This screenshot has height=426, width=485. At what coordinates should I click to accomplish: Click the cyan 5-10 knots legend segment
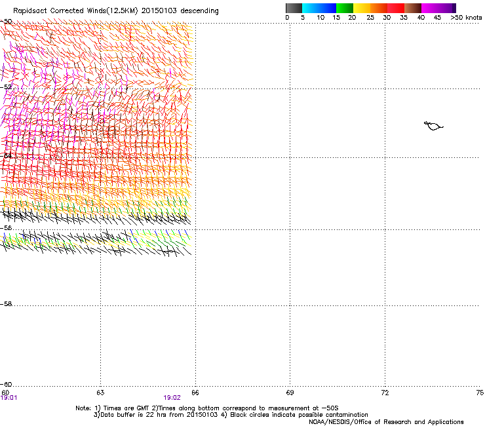point(311,8)
